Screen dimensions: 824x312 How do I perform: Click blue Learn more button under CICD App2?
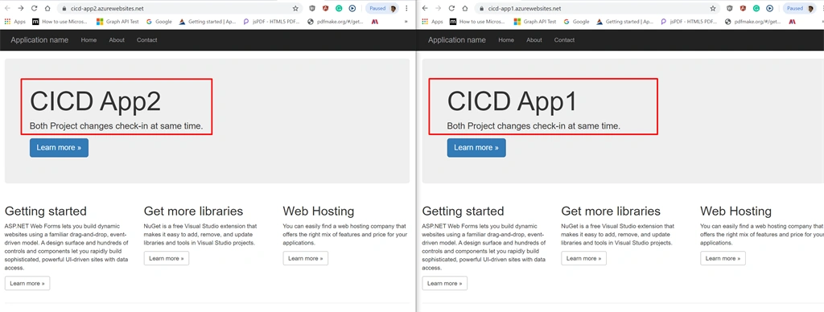tap(59, 148)
